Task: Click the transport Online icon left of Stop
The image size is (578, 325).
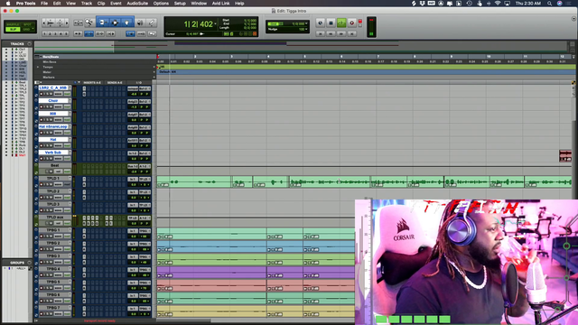Action: 321,23
